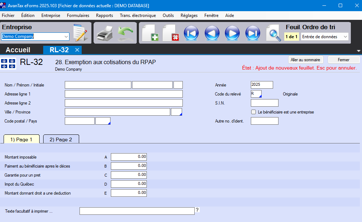Open the magnifying glass search icon

coord(273,34)
